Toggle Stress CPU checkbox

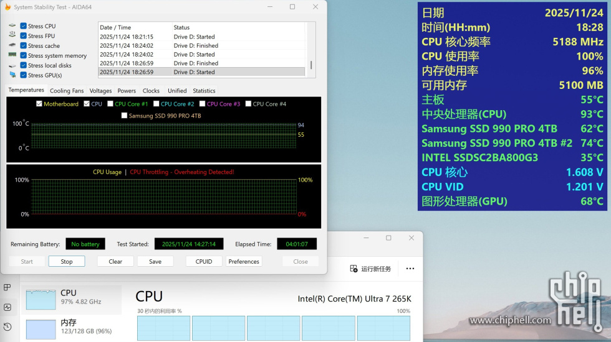point(24,26)
